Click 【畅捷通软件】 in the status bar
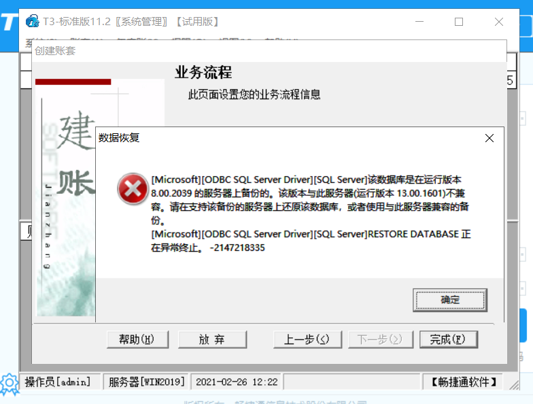This screenshot has width=533, height=404. (464, 382)
